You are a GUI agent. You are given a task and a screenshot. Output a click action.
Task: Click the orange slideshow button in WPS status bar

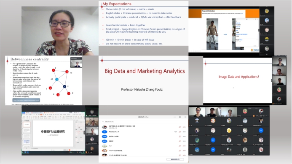[x=70, y=150]
